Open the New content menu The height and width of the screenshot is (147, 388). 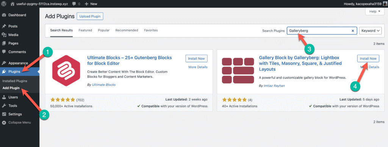(x=91, y=4)
